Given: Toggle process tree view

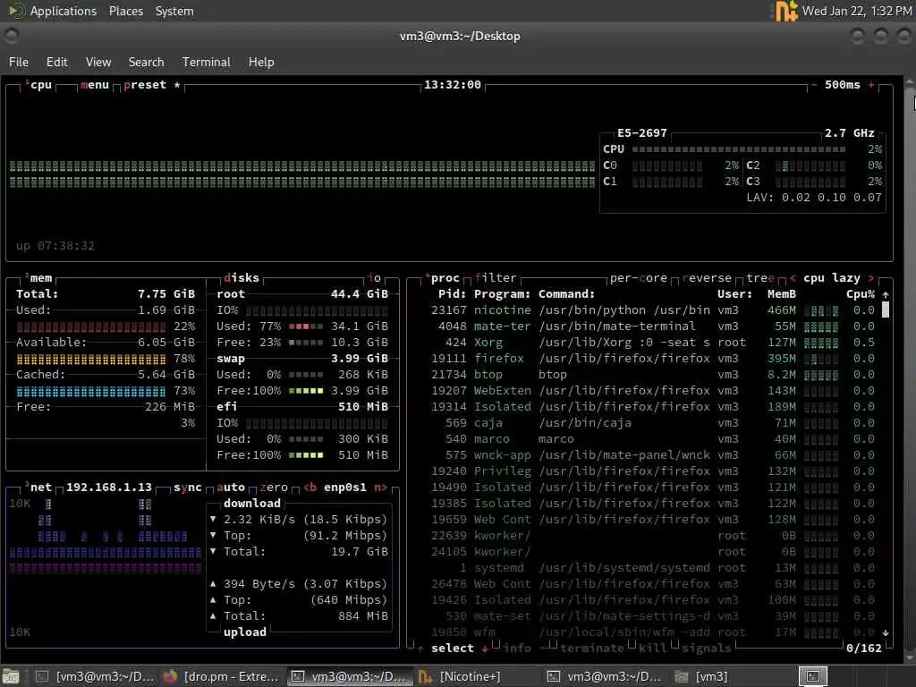Looking at the screenshot, I should (760, 278).
